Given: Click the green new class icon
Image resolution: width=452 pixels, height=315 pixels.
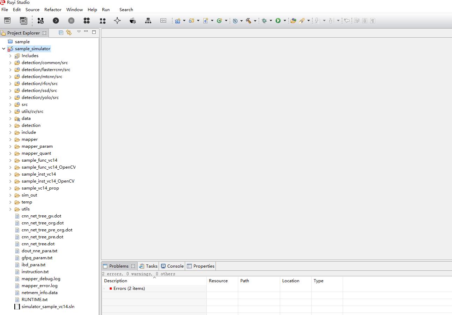Looking at the screenshot, I should (x=219, y=21).
